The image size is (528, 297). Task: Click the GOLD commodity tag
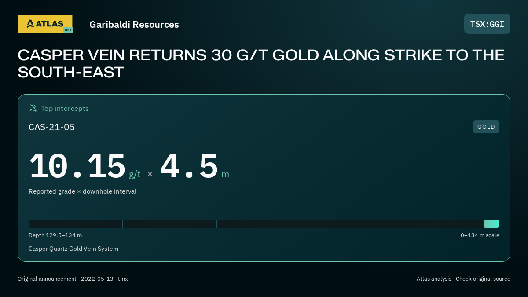486,127
